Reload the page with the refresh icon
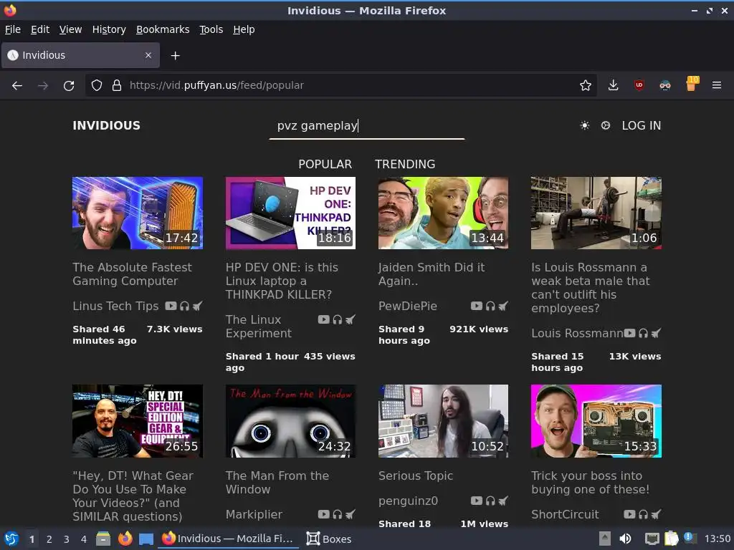This screenshot has height=550, width=734. [x=69, y=86]
